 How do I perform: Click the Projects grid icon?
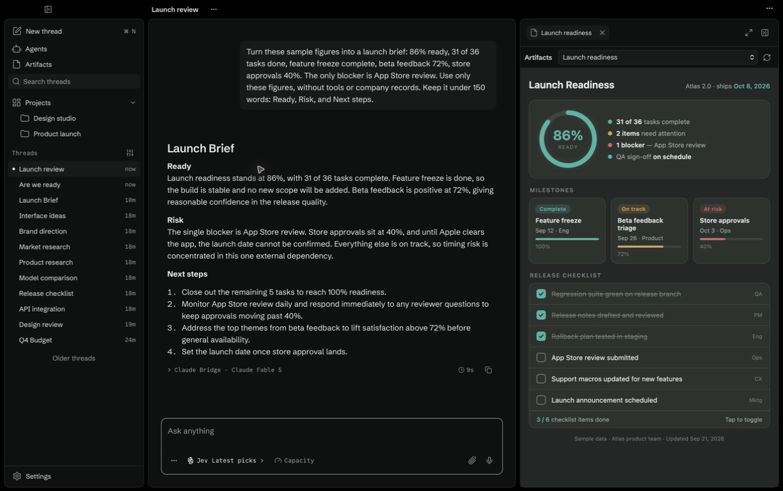17,102
